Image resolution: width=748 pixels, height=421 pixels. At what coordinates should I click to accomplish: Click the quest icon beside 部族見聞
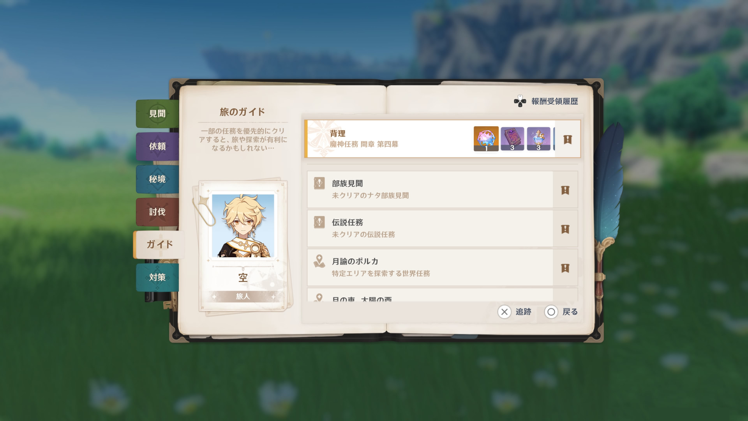click(x=319, y=183)
